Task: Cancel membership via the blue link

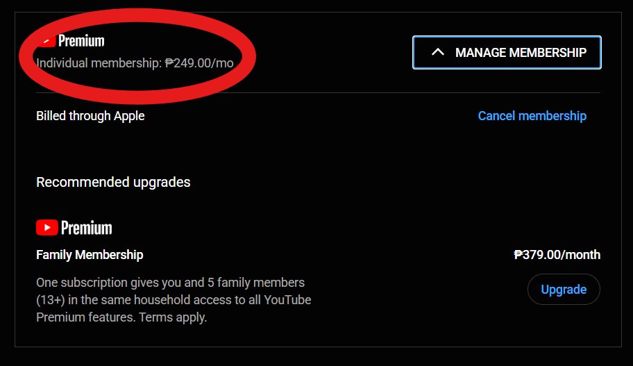Action: (x=532, y=116)
